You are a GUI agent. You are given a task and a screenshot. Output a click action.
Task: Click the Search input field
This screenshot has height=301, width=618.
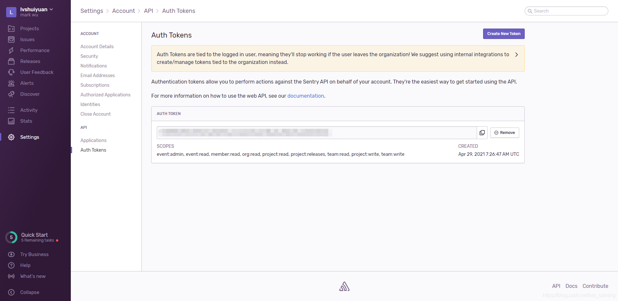coord(566,11)
